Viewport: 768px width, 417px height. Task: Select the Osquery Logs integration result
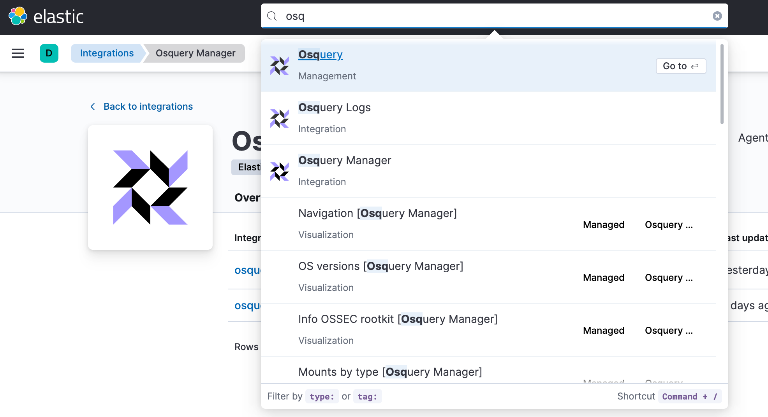pyautogui.click(x=488, y=119)
